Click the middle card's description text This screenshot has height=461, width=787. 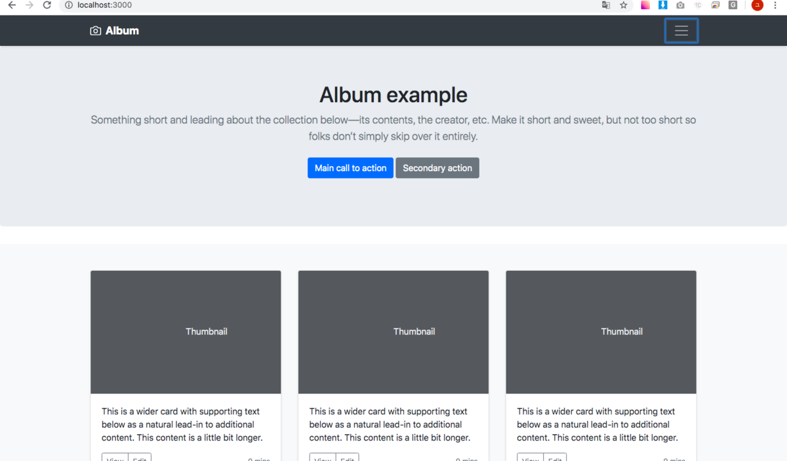point(390,424)
